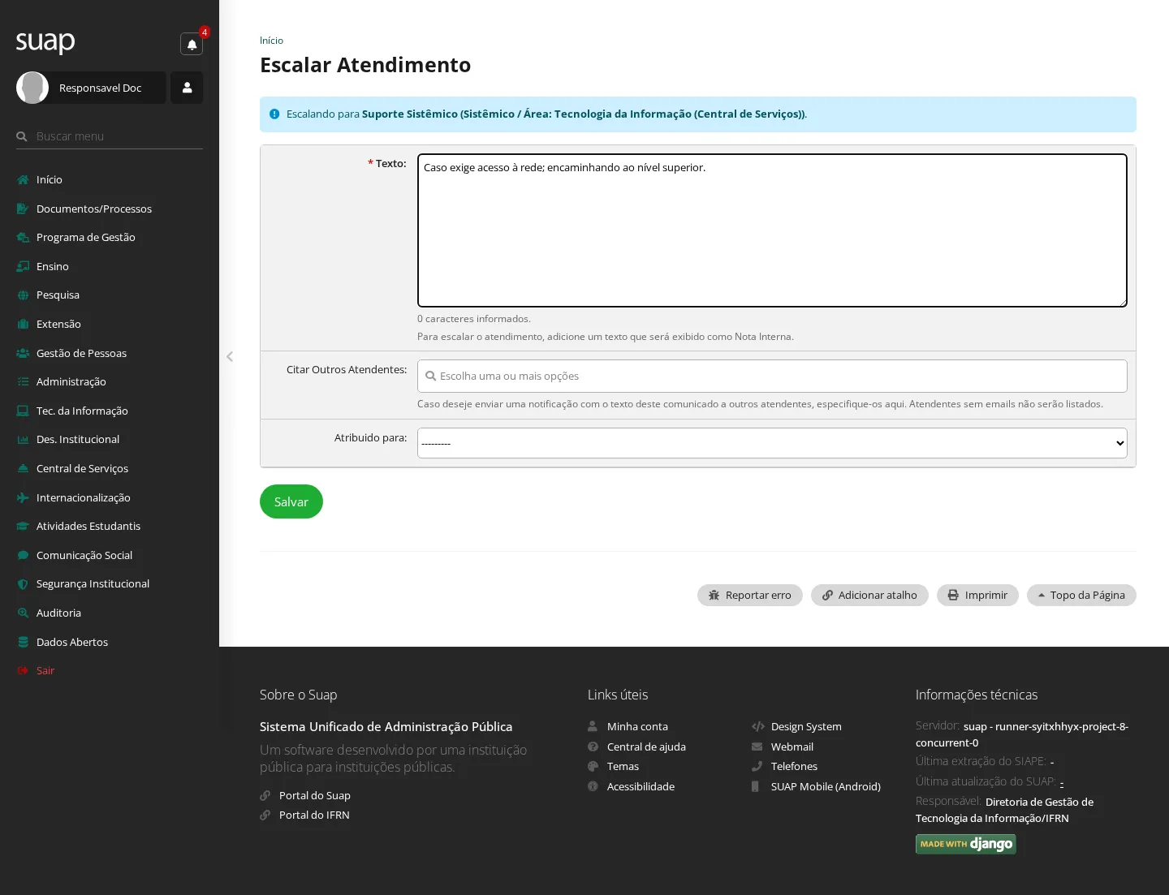Click the Comunicação Social speech bubble icon

(x=23, y=555)
